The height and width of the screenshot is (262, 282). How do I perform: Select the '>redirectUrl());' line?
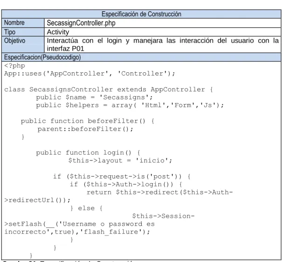[37, 200]
